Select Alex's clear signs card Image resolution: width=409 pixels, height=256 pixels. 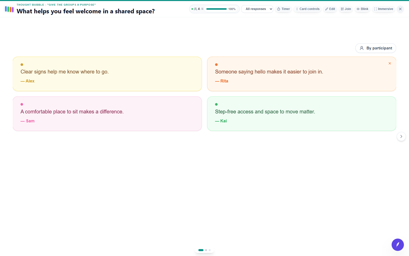pos(107,74)
